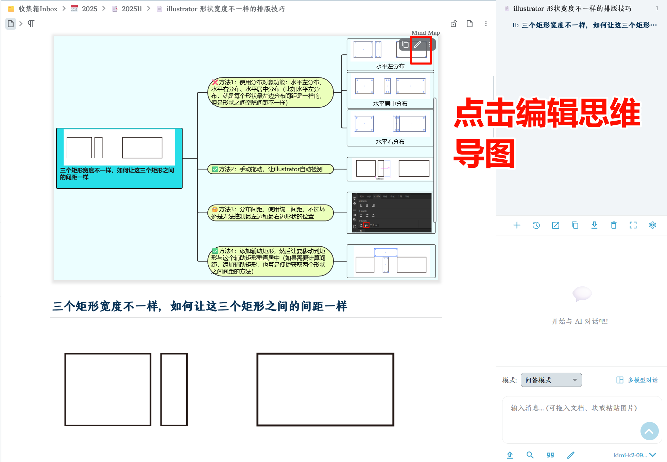Image resolution: width=667 pixels, height=462 pixels.
Task: Click the quote marks icon below message box
Action: [x=550, y=455]
